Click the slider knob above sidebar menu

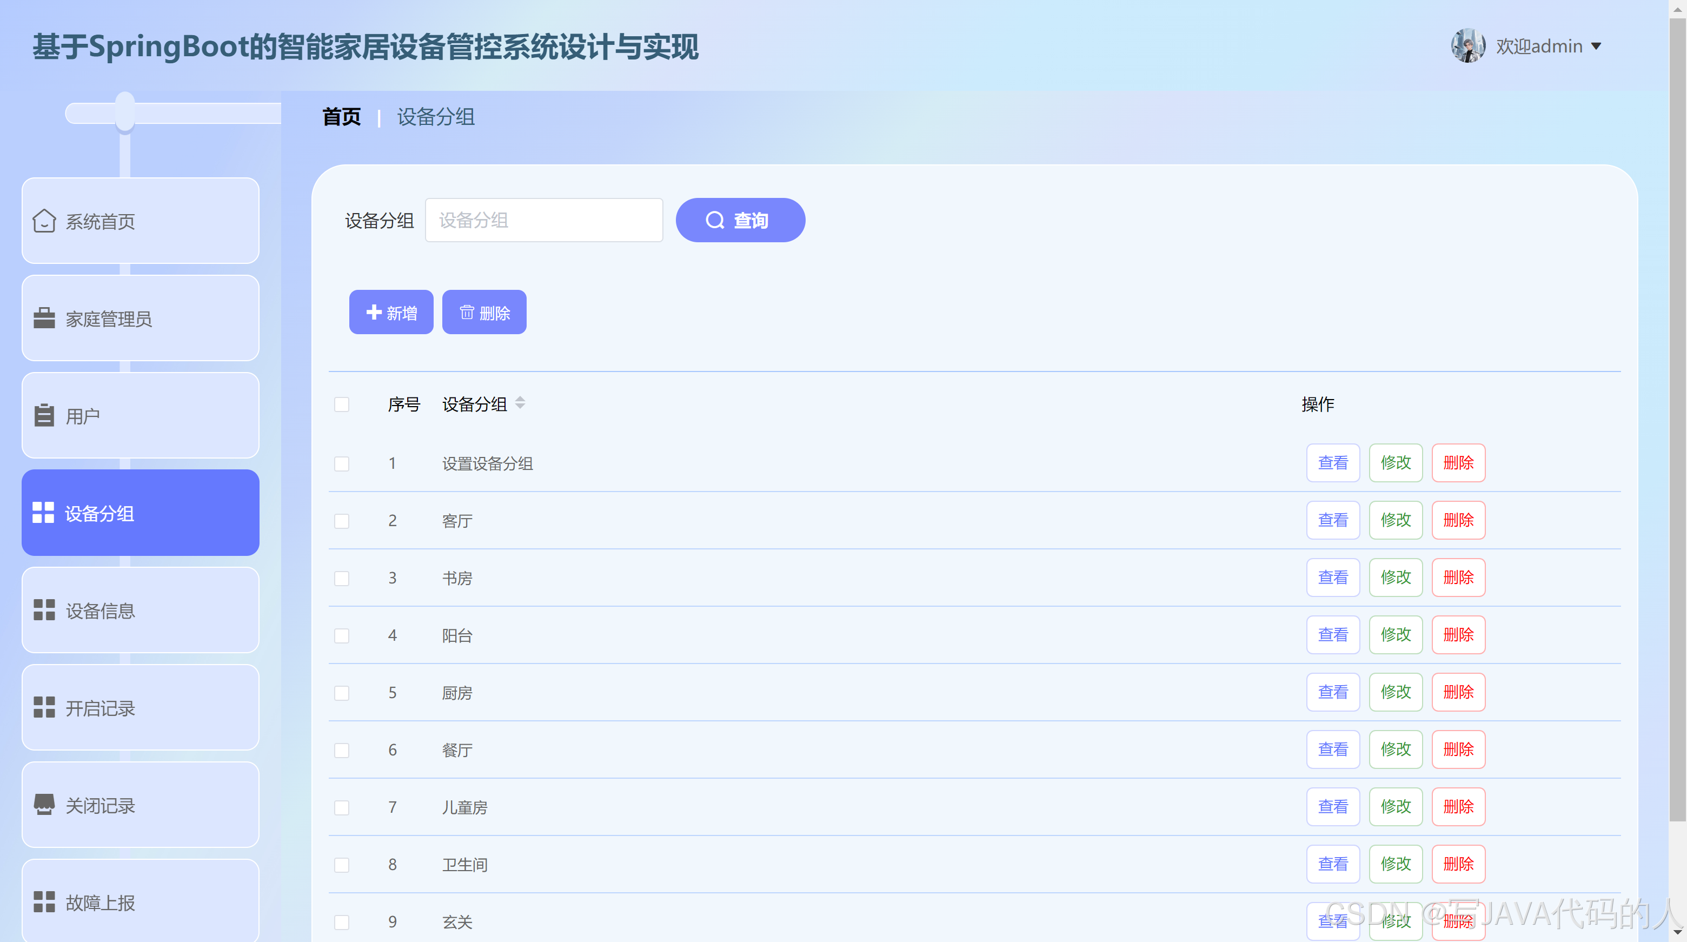tap(124, 112)
